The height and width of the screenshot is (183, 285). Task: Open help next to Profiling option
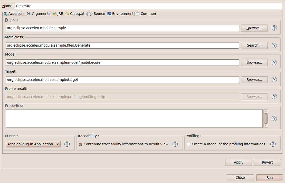273,144
